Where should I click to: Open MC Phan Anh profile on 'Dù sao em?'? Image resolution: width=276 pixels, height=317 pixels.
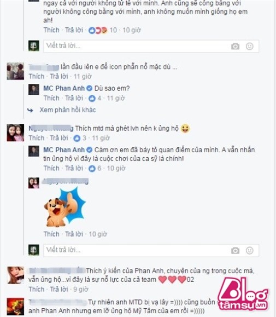click(64, 88)
